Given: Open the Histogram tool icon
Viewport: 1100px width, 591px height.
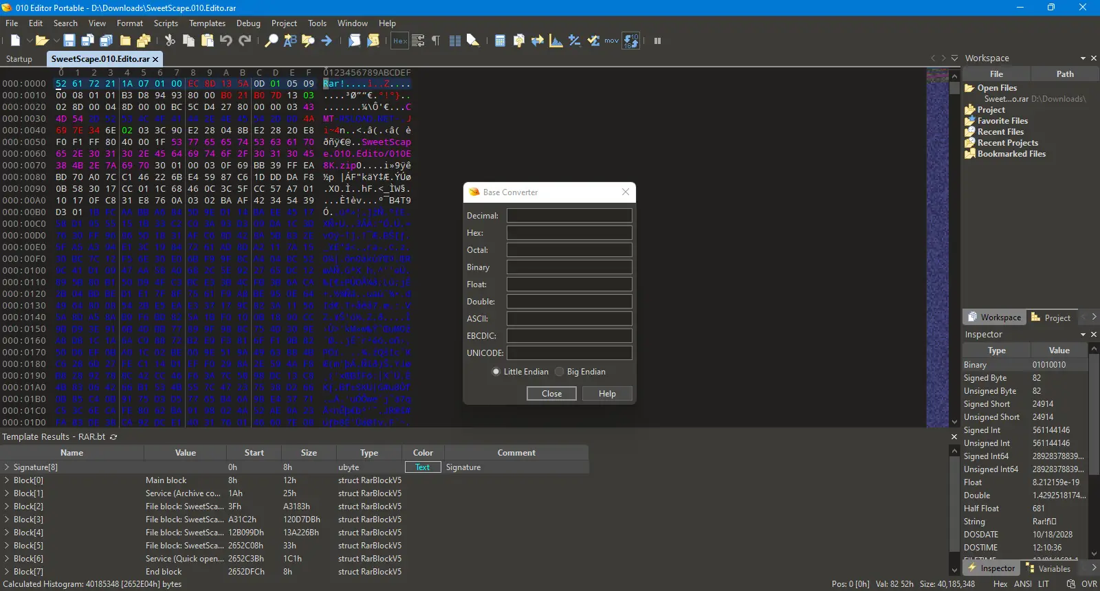Looking at the screenshot, I should pyautogui.click(x=556, y=41).
